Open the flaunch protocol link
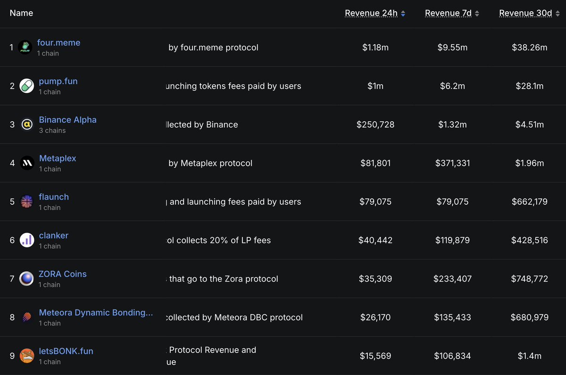The height and width of the screenshot is (375, 566). point(54,197)
